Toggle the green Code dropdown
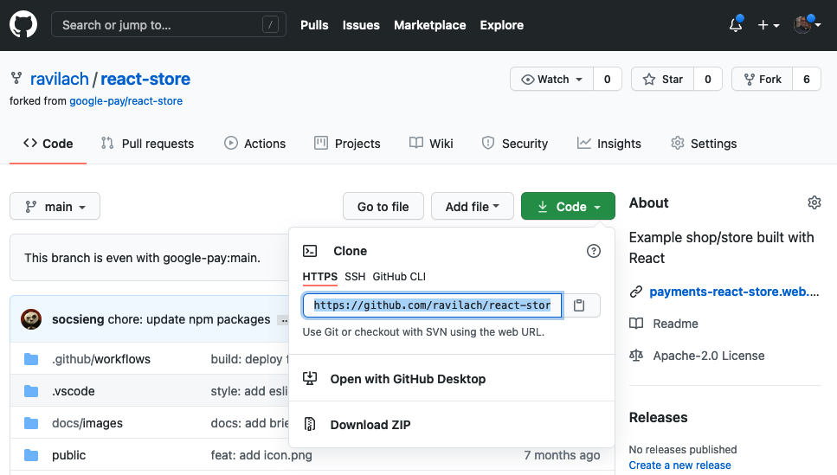Viewport: 837px width, 475px height. click(x=568, y=206)
